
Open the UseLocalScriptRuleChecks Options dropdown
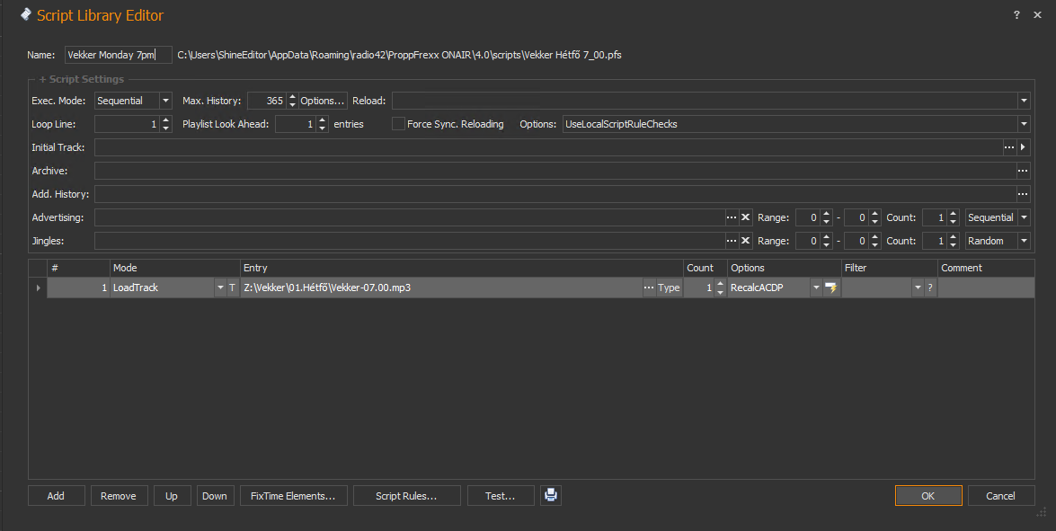(1023, 124)
